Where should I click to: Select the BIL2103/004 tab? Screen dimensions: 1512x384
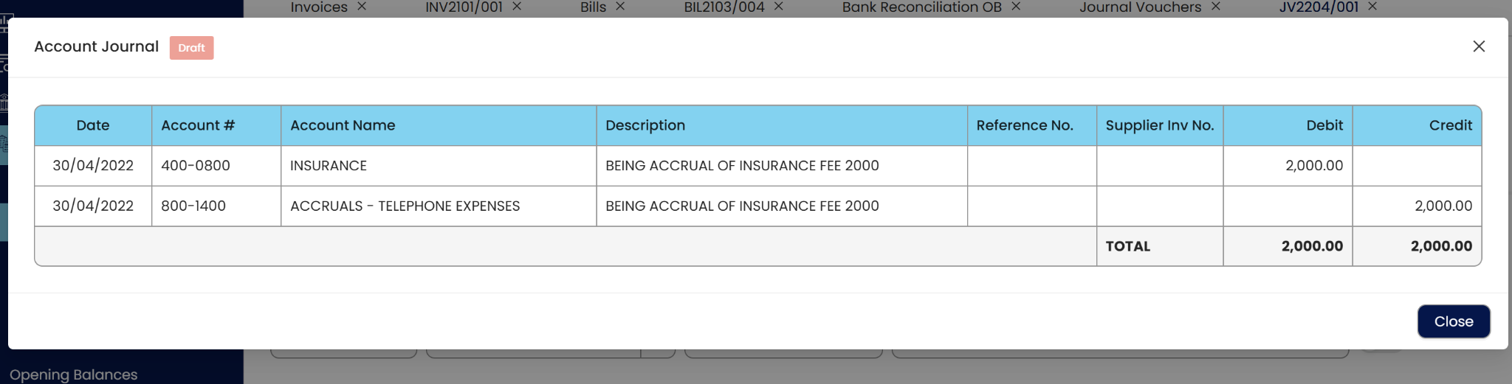tap(724, 7)
